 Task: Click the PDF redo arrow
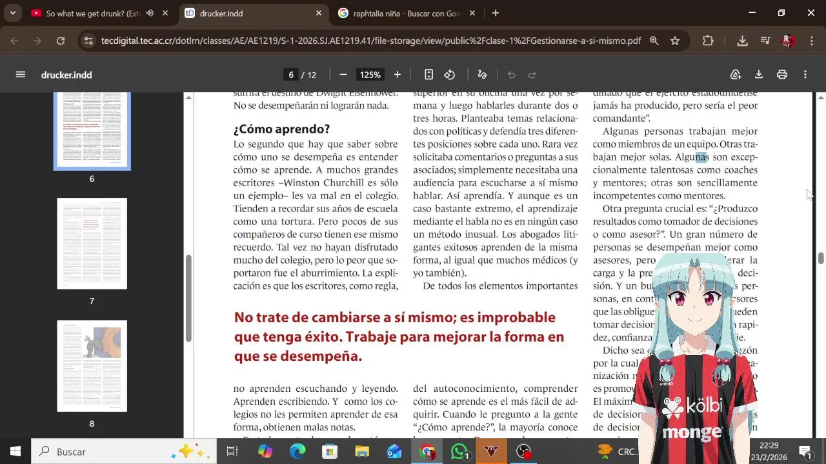532,75
